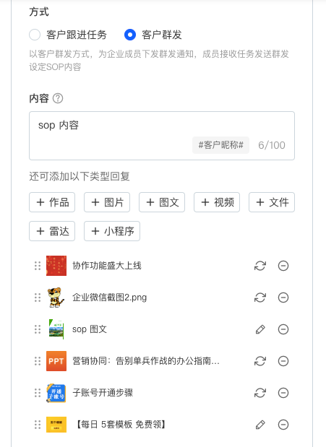Replace the 协作功能盛大上线 item via refresh icon

pyautogui.click(x=260, y=266)
